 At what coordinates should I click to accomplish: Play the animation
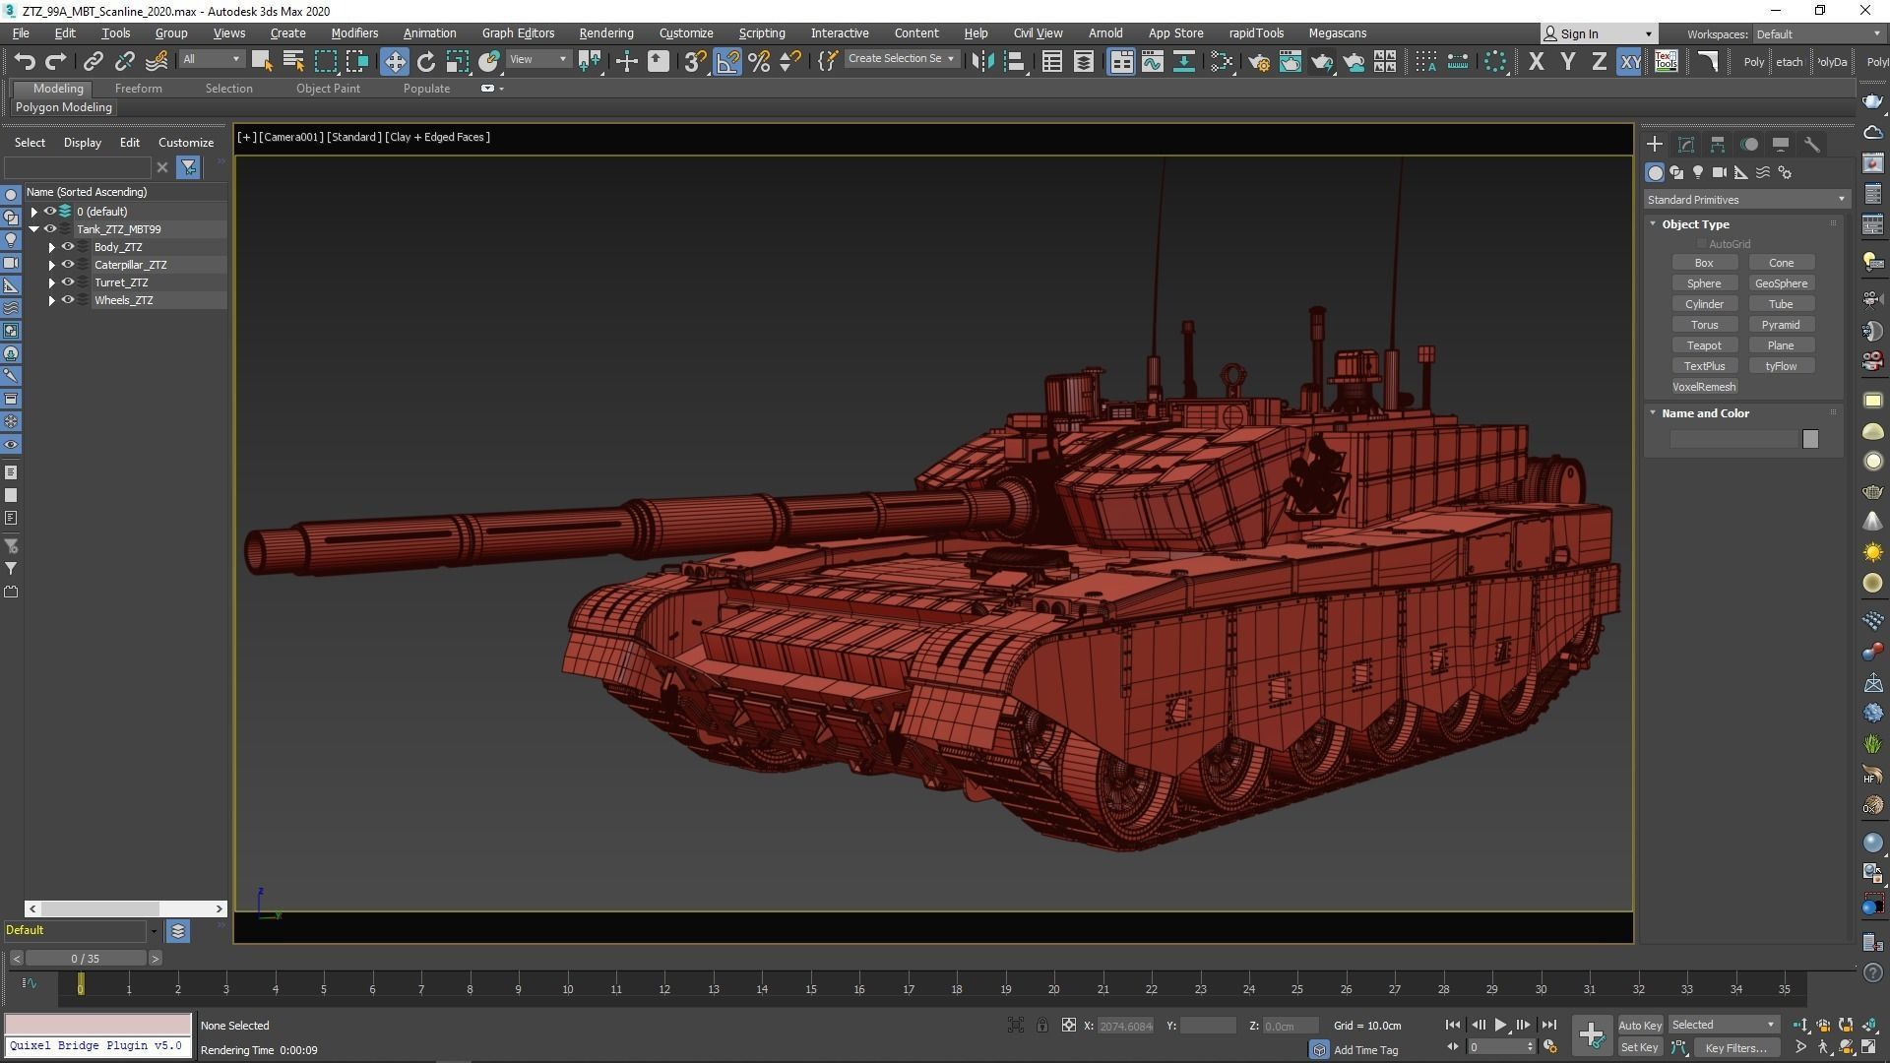(1500, 1025)
